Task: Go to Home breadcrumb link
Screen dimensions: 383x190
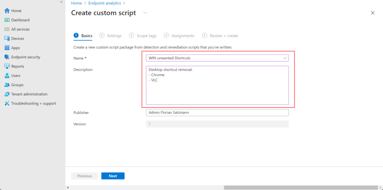Action: [x=76, y=3]
